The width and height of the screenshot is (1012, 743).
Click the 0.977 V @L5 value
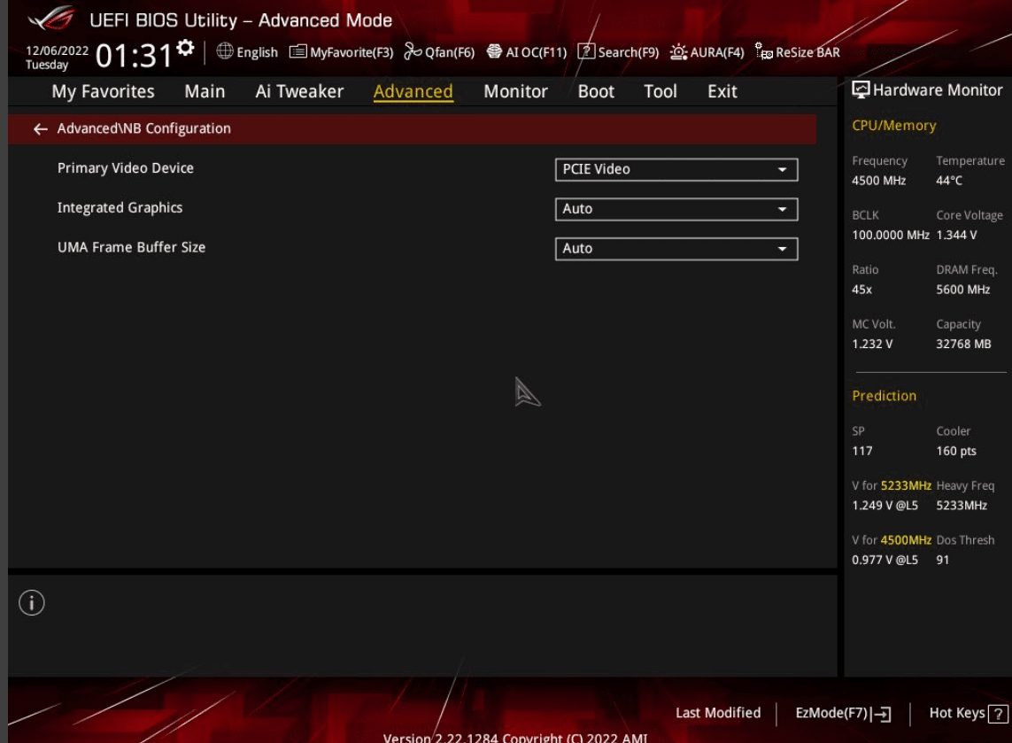point(885,560)
